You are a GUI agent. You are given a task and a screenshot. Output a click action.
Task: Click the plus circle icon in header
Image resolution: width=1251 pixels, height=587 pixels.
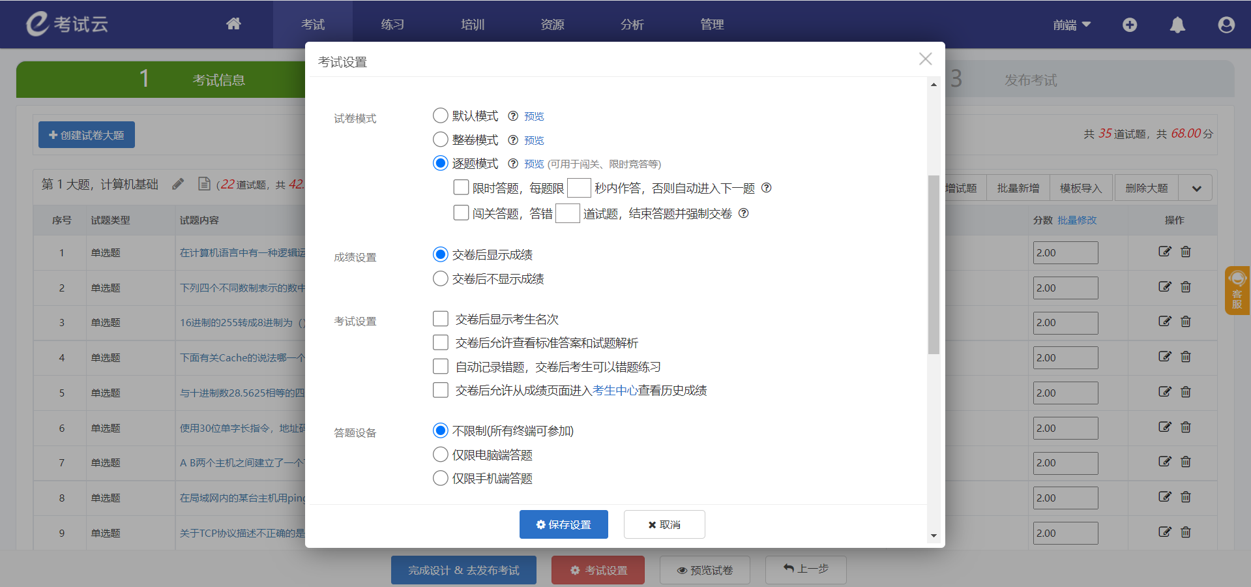(x=1130, y=25)
